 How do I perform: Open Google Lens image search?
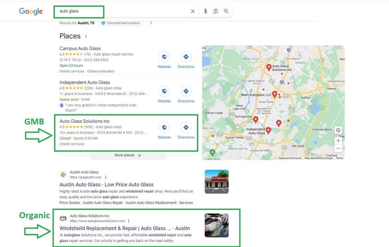[216, 11]
